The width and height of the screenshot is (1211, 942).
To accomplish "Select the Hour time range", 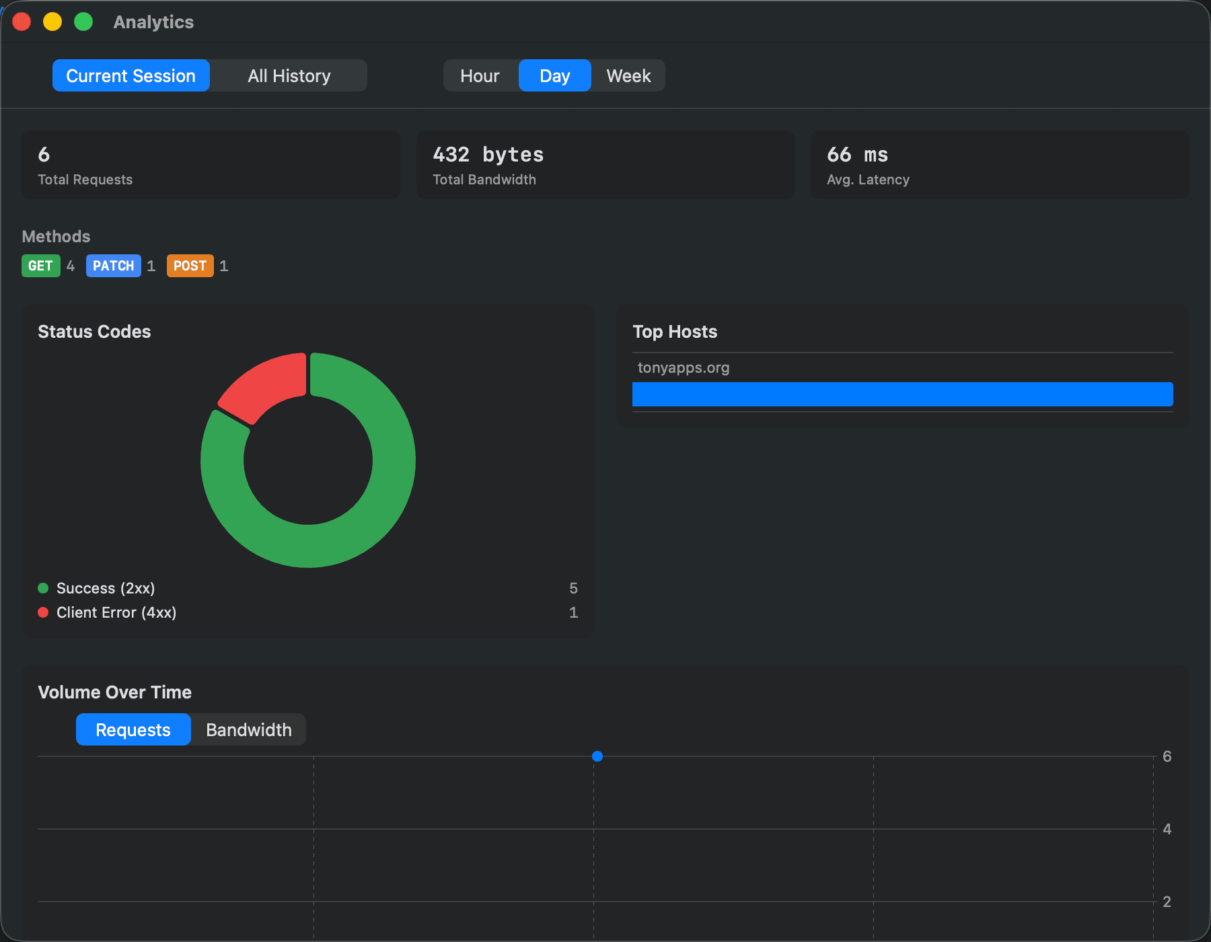I will click(x=480, y=75).
